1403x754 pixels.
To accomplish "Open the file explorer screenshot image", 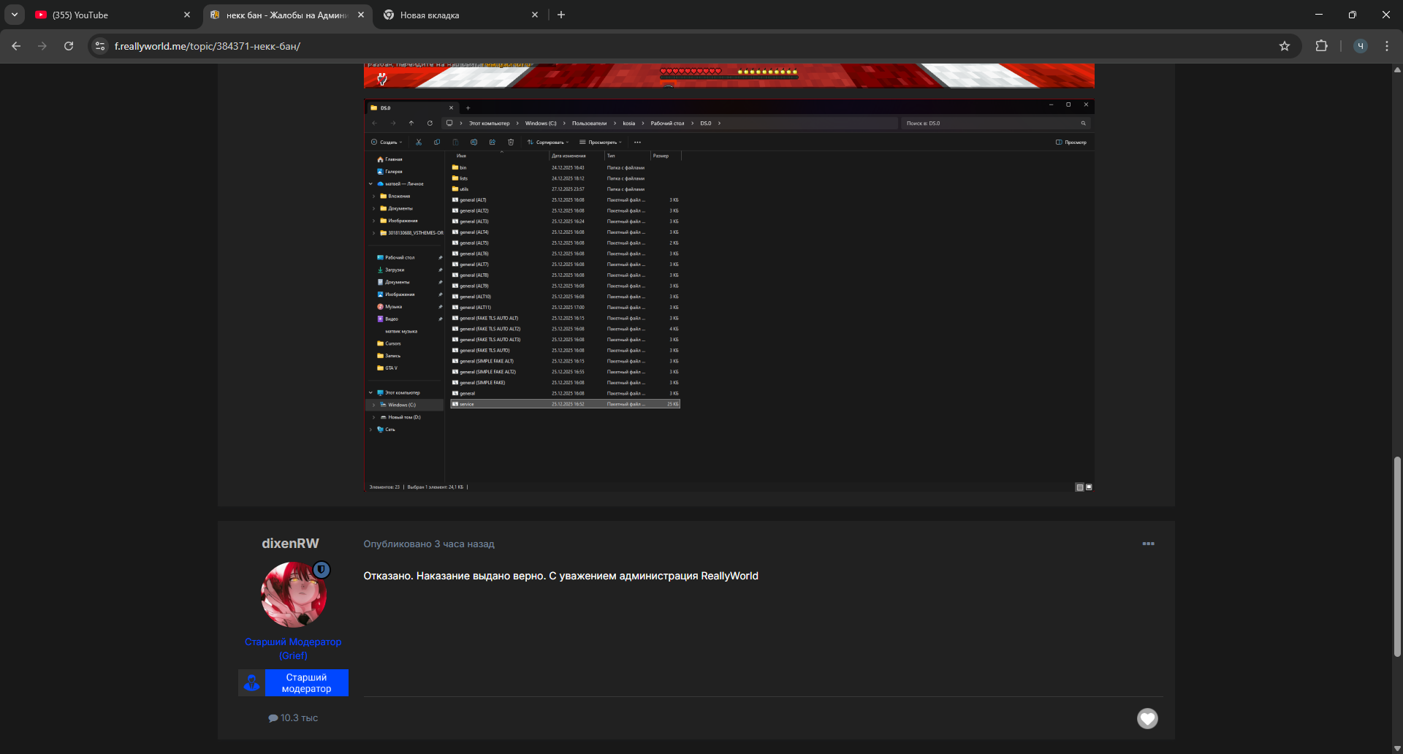I will [729, 295].
